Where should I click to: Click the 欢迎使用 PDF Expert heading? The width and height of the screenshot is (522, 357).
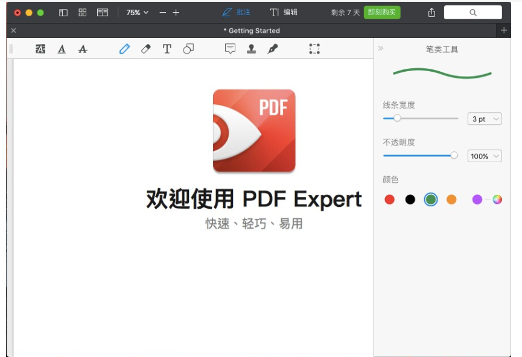click(x=254, y=198)
